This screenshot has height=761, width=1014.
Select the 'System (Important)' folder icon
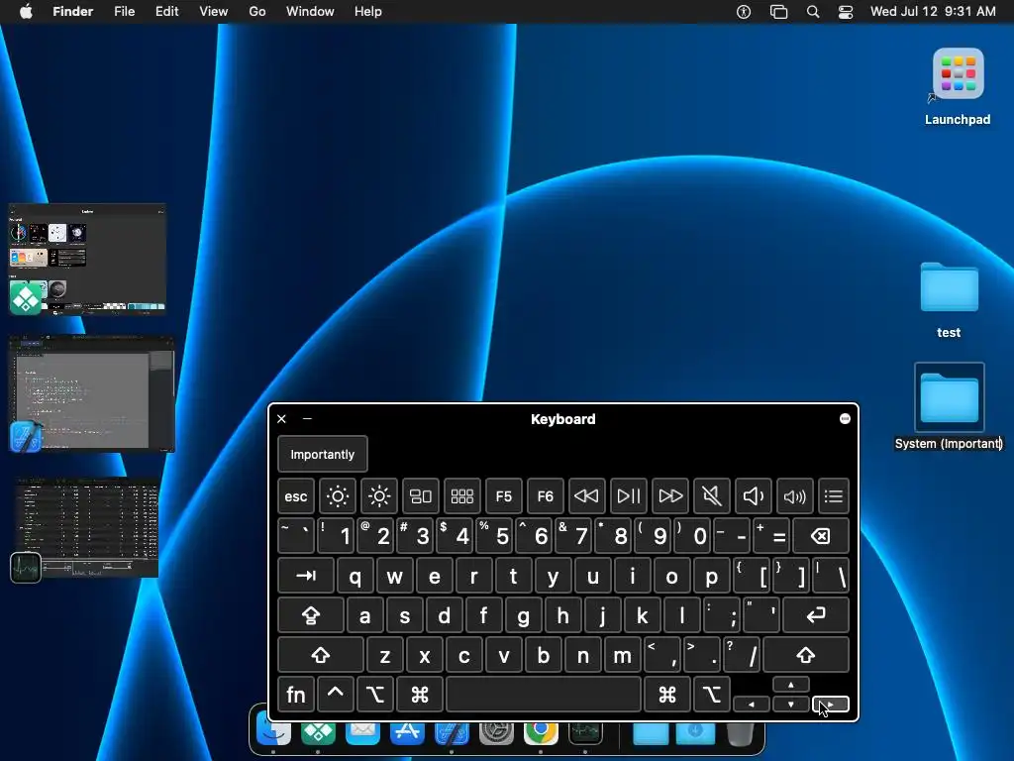(949, 396)
